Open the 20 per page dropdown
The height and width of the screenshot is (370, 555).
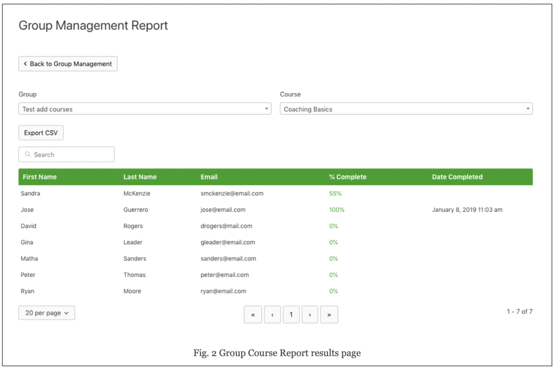click(x=47, y=313)
